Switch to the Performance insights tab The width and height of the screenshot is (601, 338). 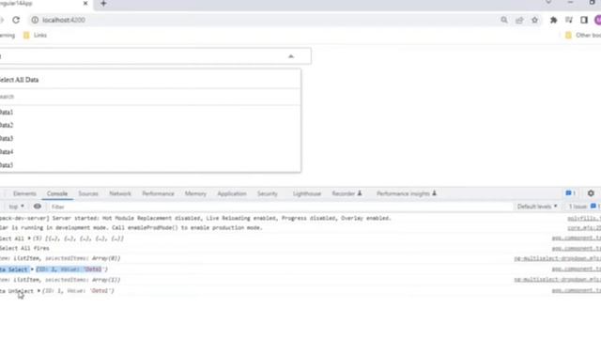click(x=407, y=193)
